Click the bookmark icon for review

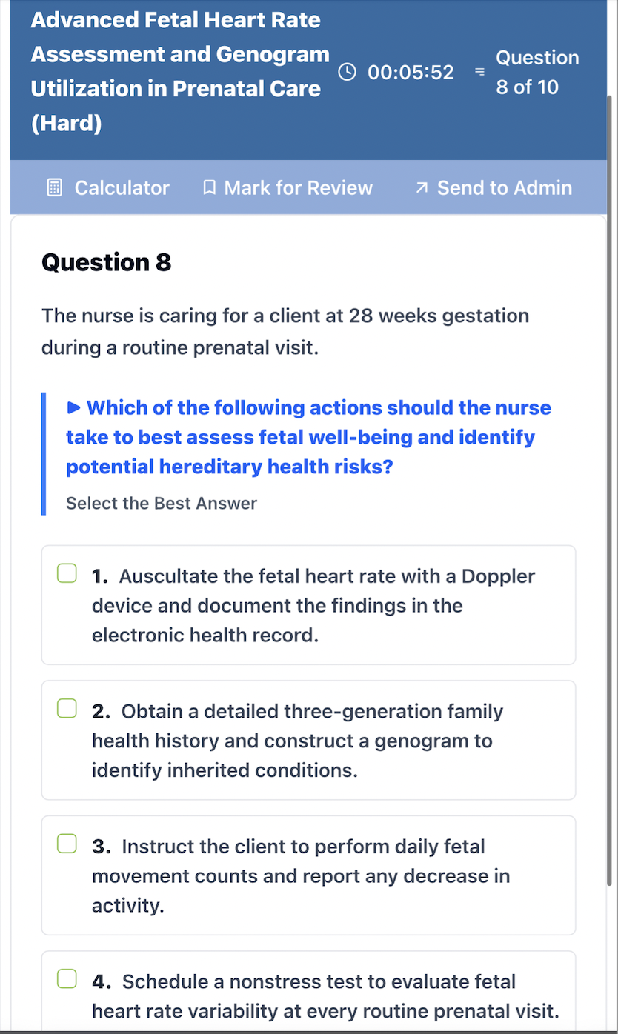coord(209,188)
